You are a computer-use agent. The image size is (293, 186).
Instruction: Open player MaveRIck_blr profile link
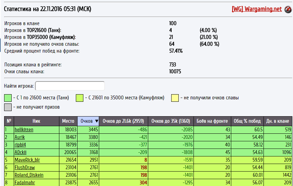coord(27,160)
